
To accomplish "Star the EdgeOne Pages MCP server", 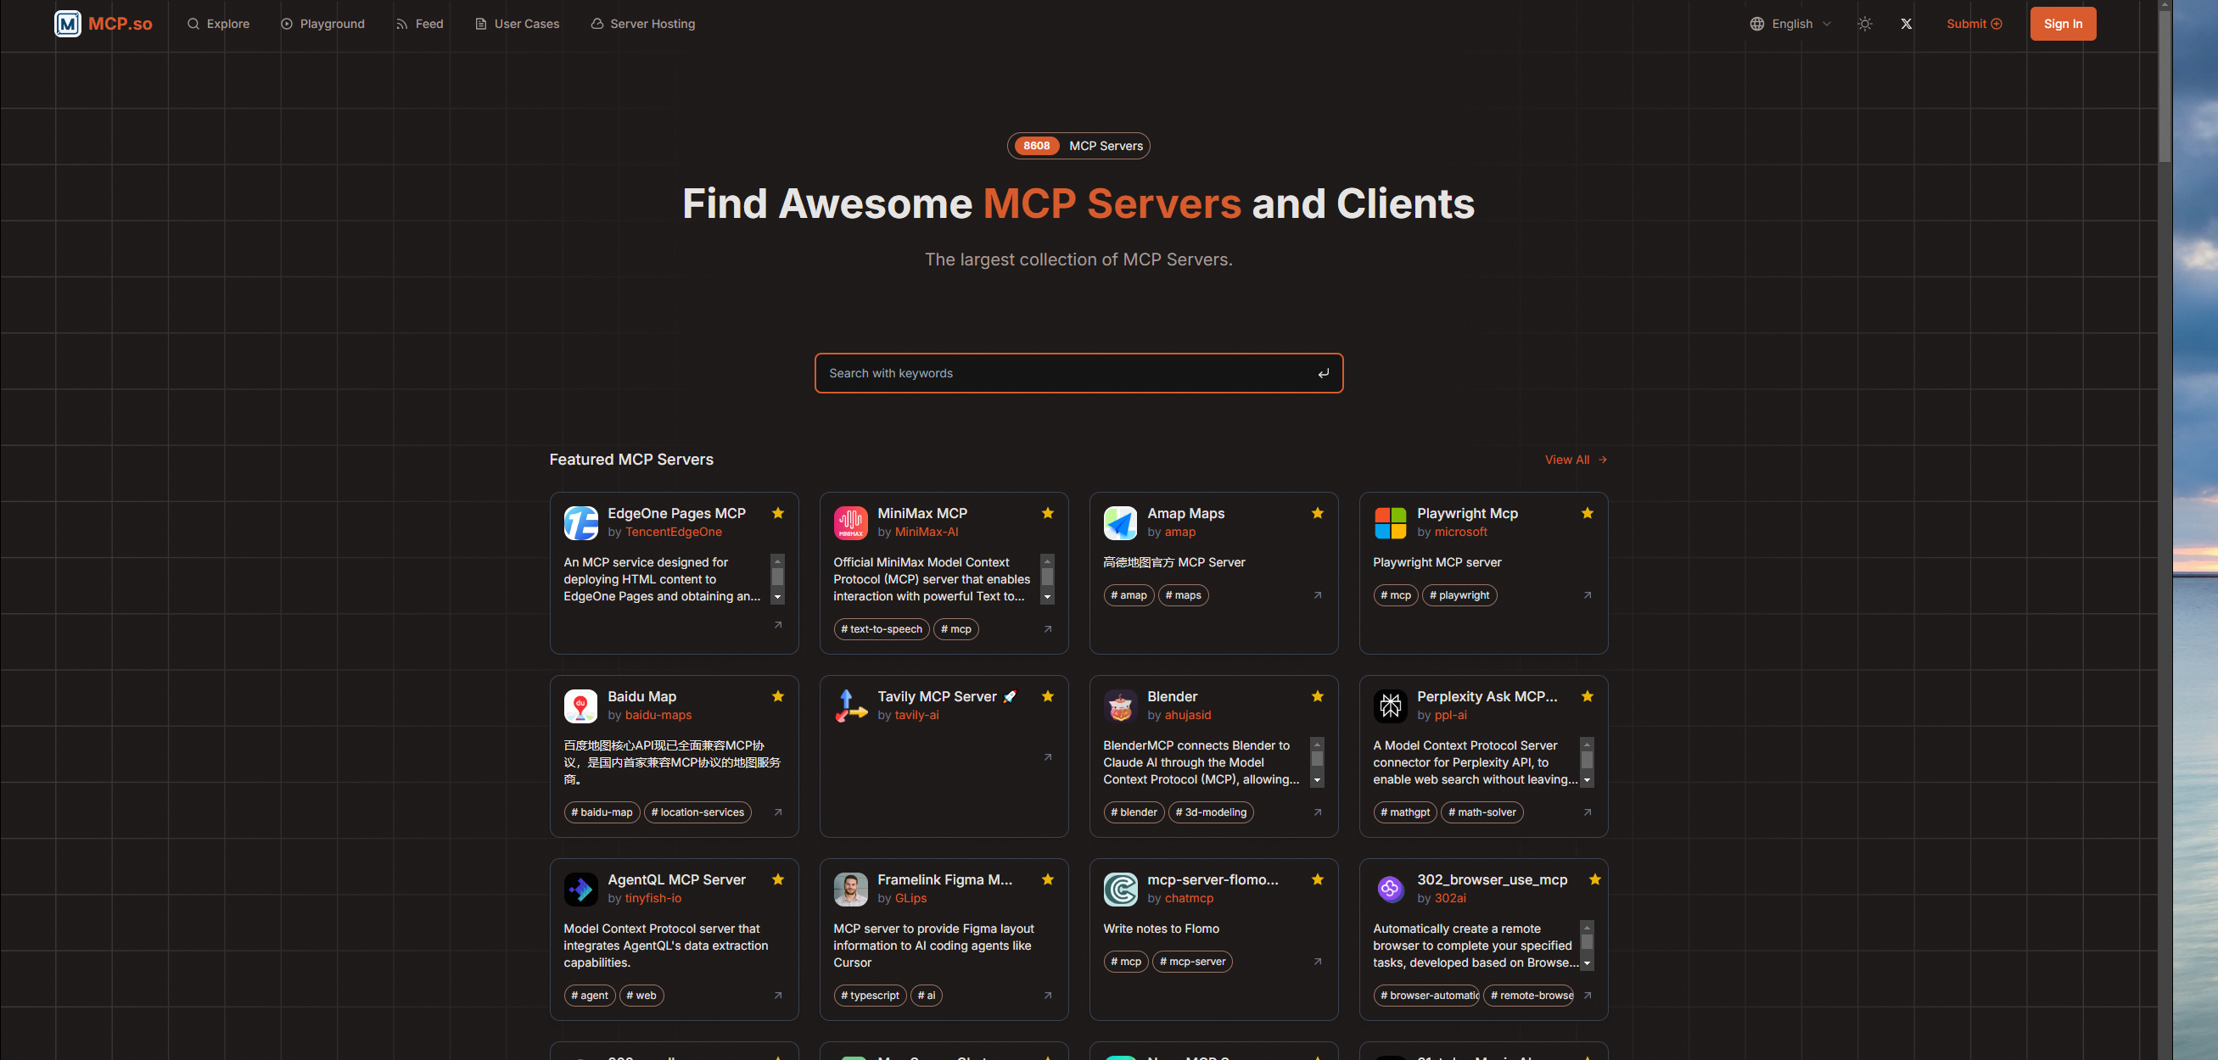I will click(x=777, y=513).
